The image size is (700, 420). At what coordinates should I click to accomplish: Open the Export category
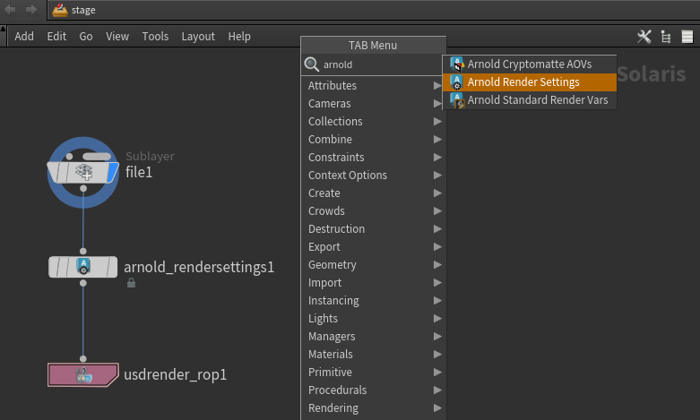[373, 246]
